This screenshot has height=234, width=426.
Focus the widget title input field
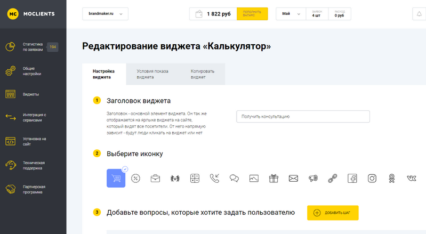point(303,116)
